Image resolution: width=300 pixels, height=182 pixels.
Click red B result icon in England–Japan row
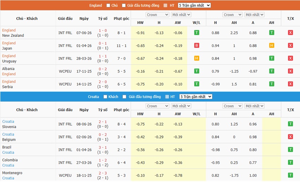[197, 45]
